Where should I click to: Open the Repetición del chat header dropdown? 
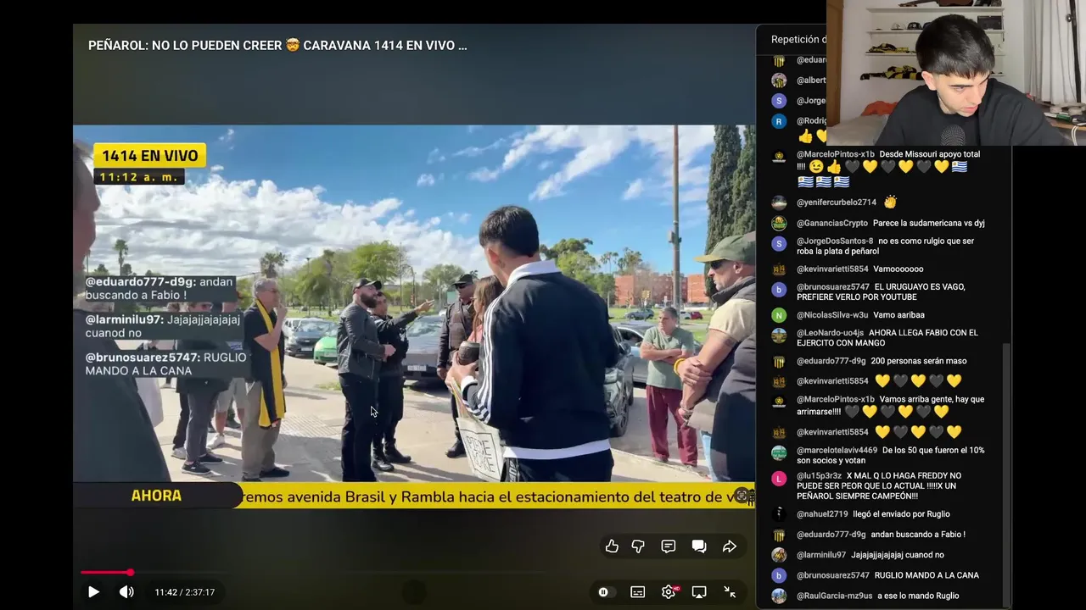pos(798,39)
